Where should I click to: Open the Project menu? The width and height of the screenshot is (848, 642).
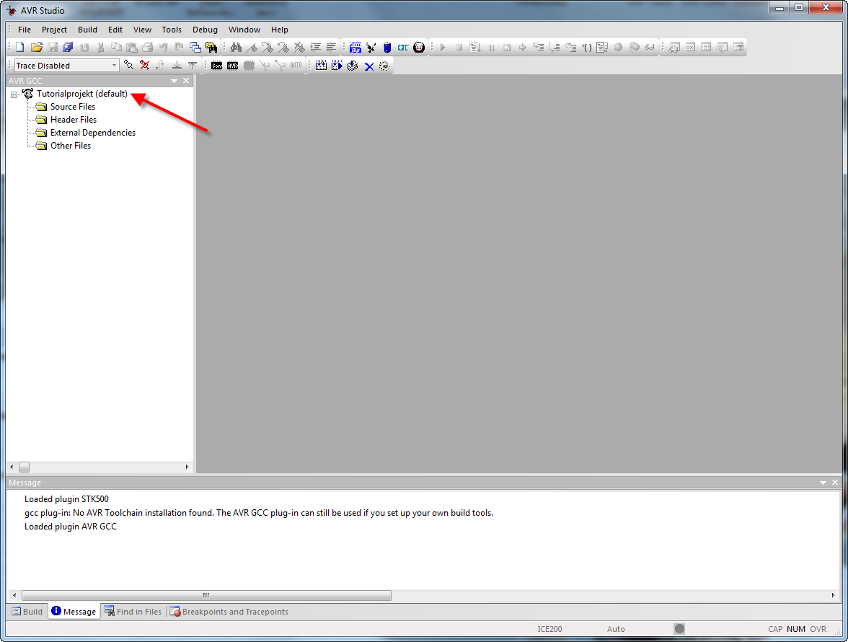(54, 30)
